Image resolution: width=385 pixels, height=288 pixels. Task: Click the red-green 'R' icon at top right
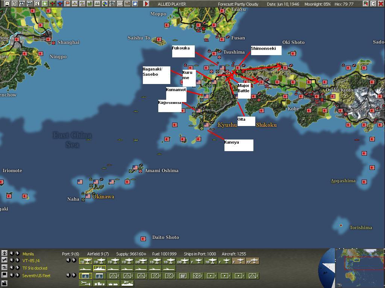pos(366,4)
